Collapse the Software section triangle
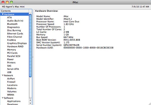Image resolution: width=151 pixels, height=105 pixels. pyautogui.click(x=3, y=98)
